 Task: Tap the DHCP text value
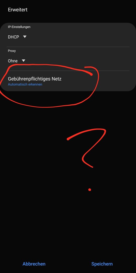tap(14, 37)
